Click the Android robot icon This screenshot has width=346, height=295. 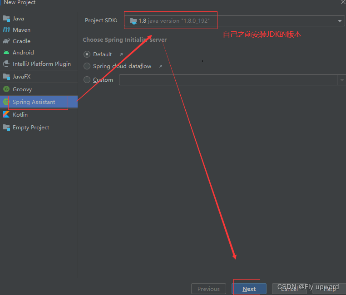click(6, 53)
